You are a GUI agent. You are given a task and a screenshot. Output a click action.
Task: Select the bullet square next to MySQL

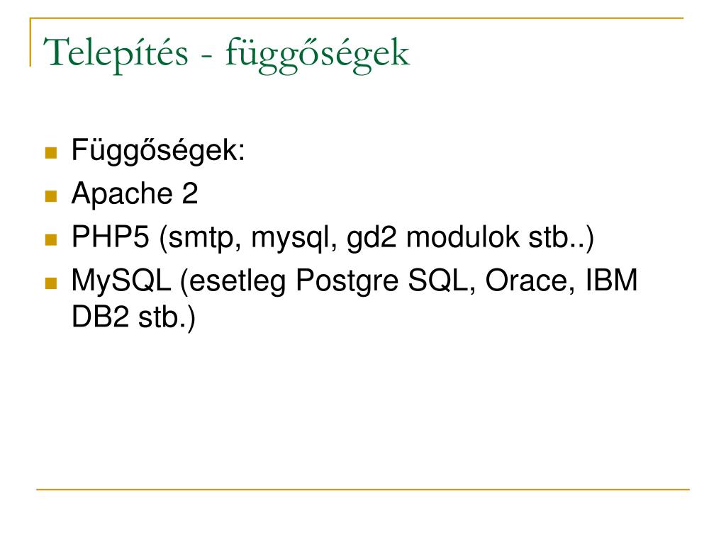[51, 283]
